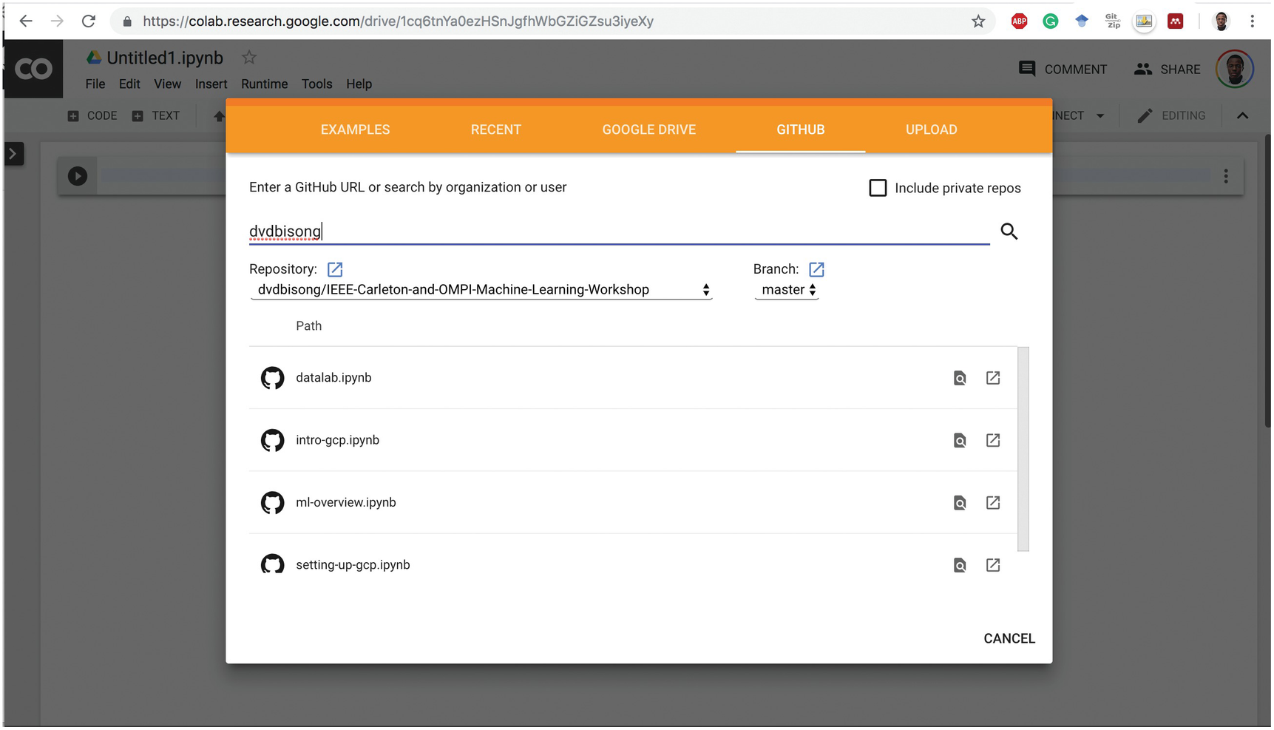Preview setting-up-gcp.ipynb on GitHub icon
This screenshot has width=1274, height=730.
pos(959,566)
